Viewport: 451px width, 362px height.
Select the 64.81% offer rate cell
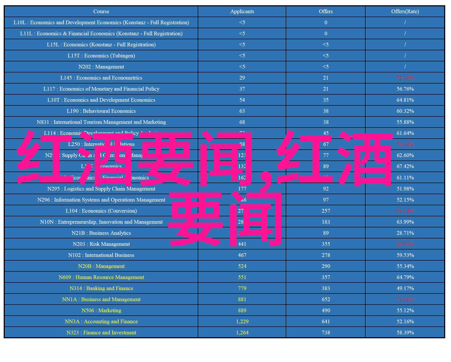(405, 100)
